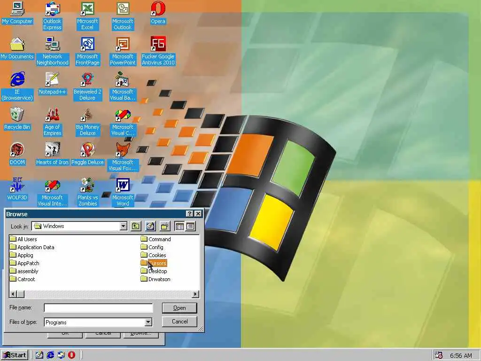Select the Microsoft FrontPage shortcut
The height and width of the screenshot is (361, 481).
(x=87, y=51)
